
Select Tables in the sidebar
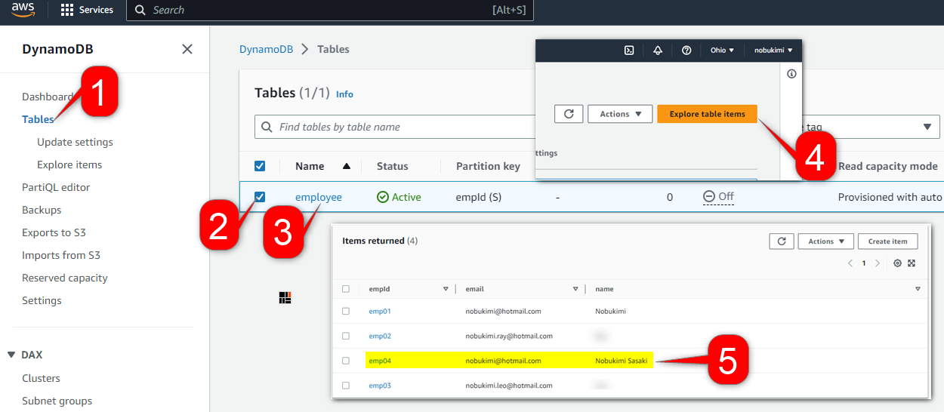[x=38, y=119]
